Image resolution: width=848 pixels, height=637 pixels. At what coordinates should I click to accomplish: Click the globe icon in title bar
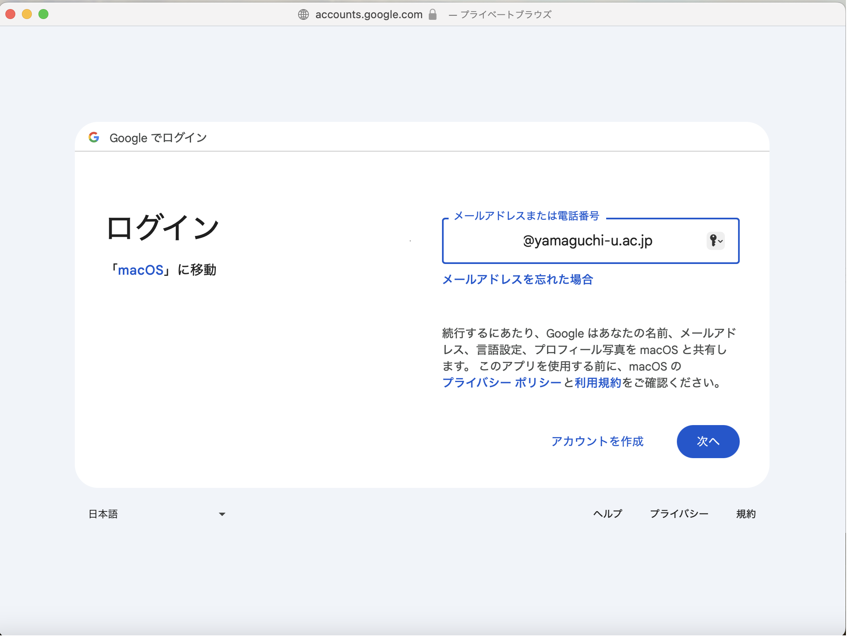pos(304,14)
